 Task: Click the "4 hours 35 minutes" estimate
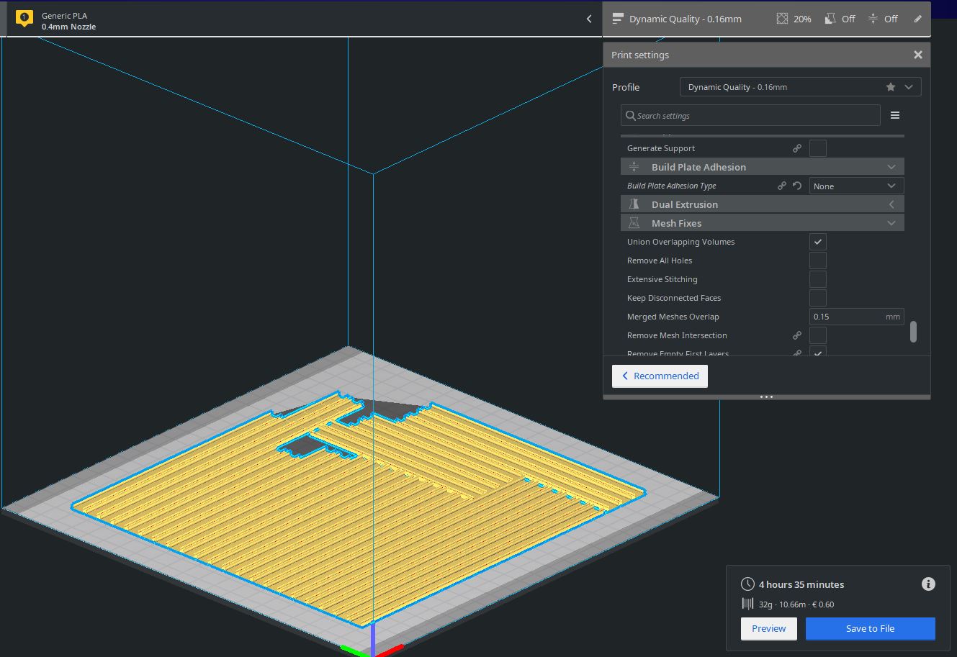[801, 584]
